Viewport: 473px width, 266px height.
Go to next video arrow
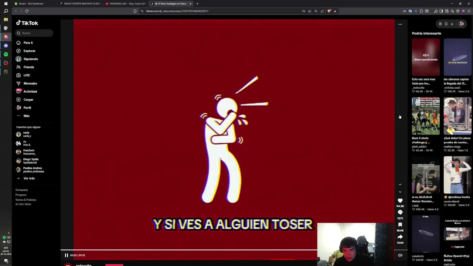pos(400,192)
